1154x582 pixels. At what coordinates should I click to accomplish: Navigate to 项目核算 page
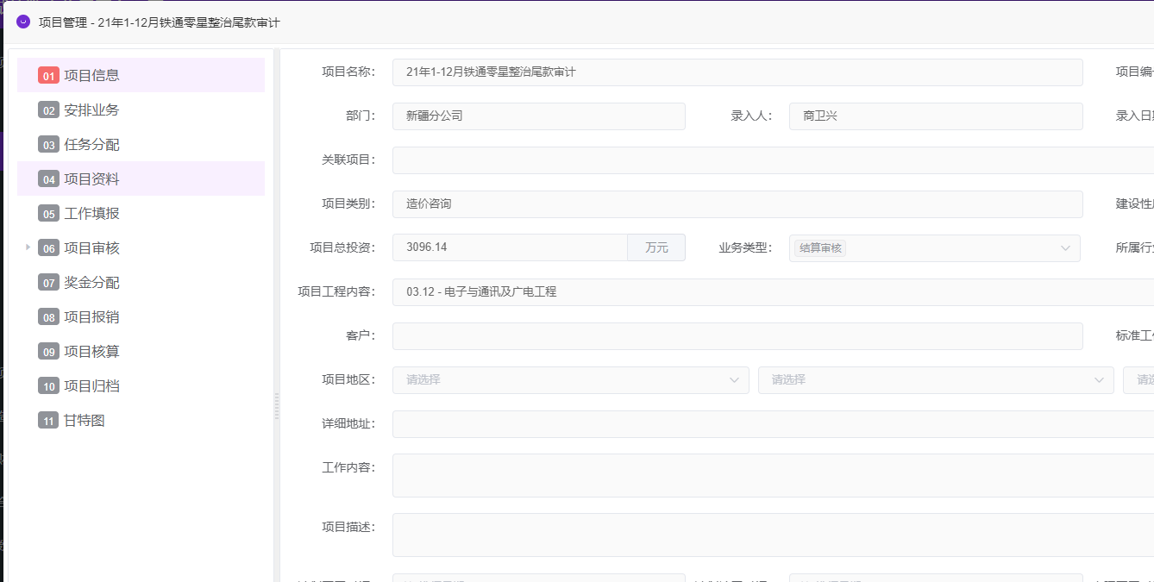pyautogui.click(x=91, y=352)
